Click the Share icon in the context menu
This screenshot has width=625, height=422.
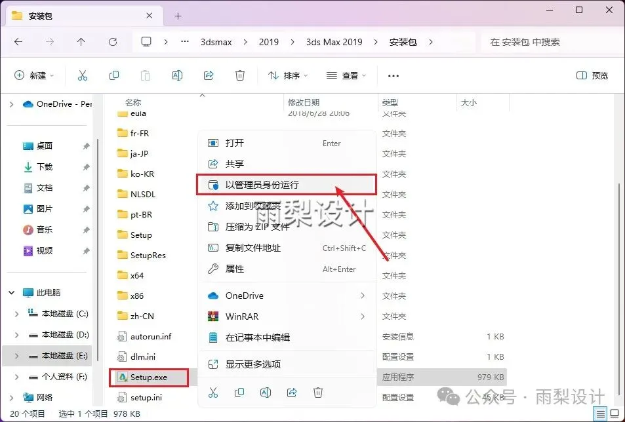coord(292,393)
